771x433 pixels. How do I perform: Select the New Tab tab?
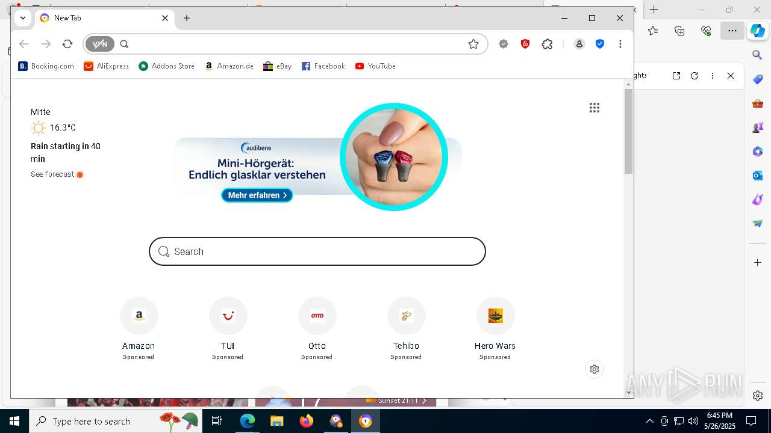coord(105,18)
